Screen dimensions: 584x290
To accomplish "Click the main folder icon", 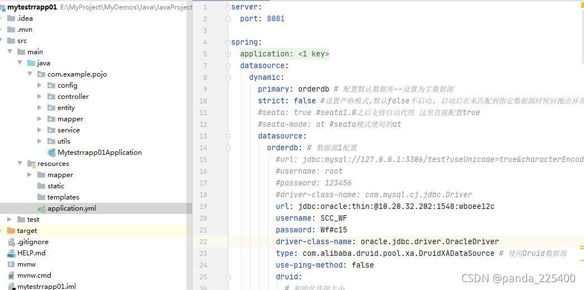I will click(21, 52).
